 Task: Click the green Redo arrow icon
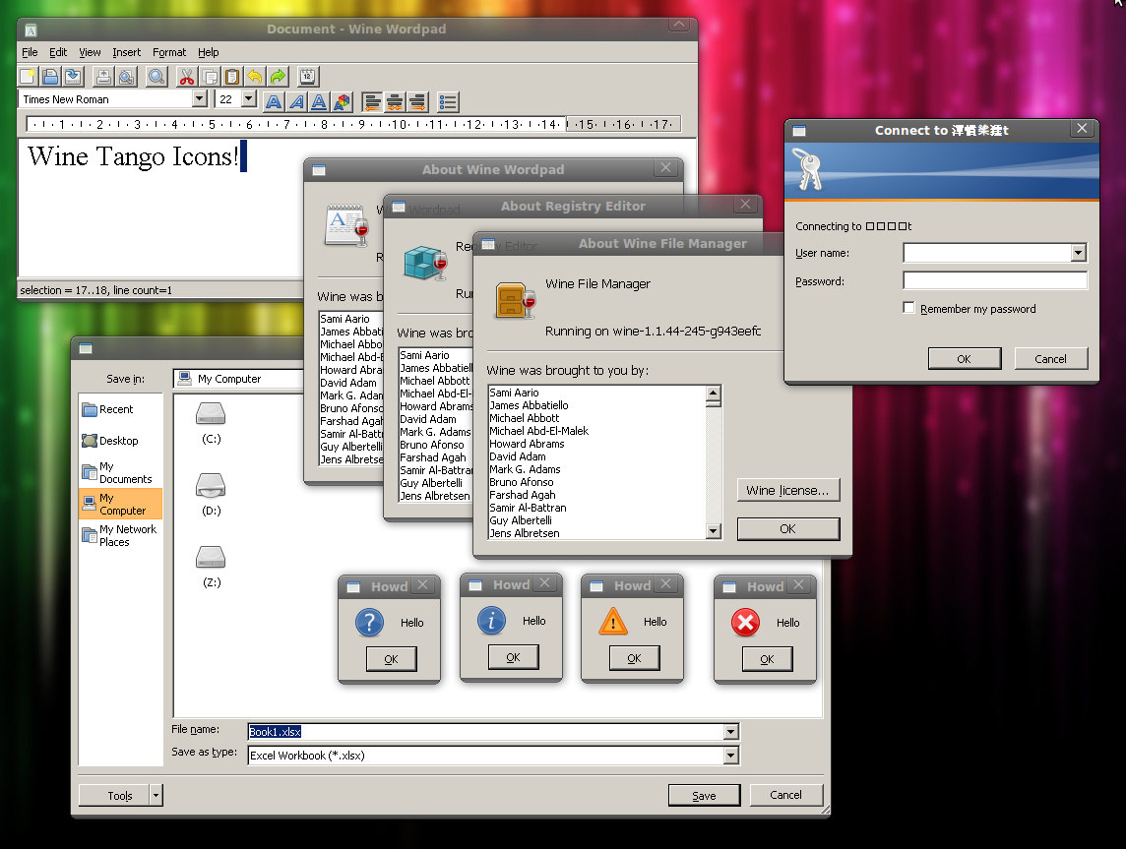coord(278,77)
